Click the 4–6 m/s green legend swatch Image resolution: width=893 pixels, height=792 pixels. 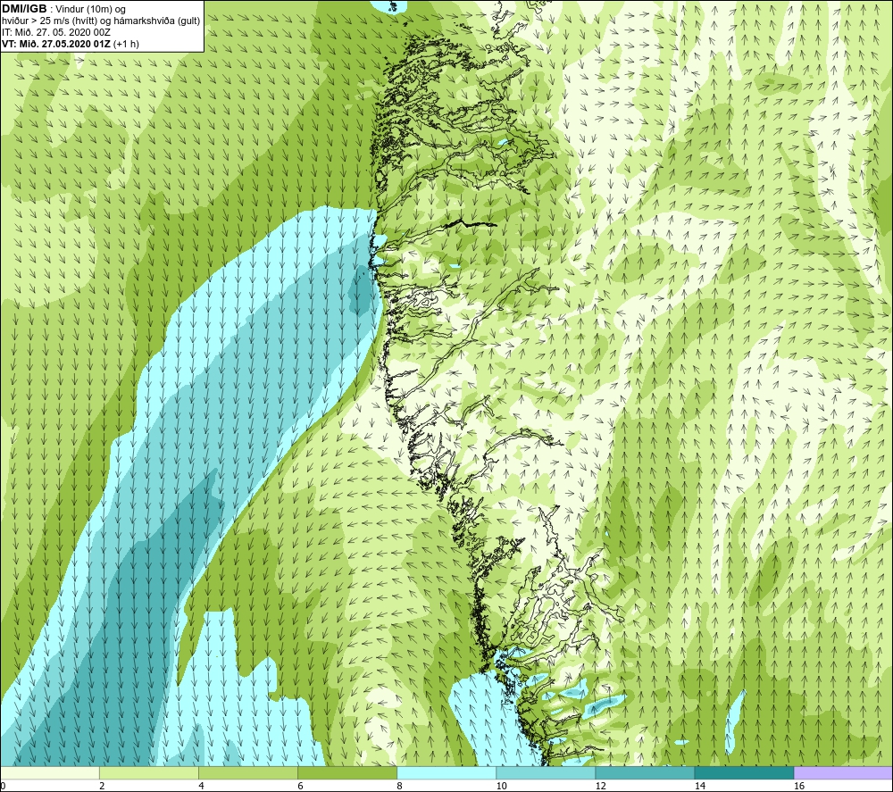[x=247, y=772]
